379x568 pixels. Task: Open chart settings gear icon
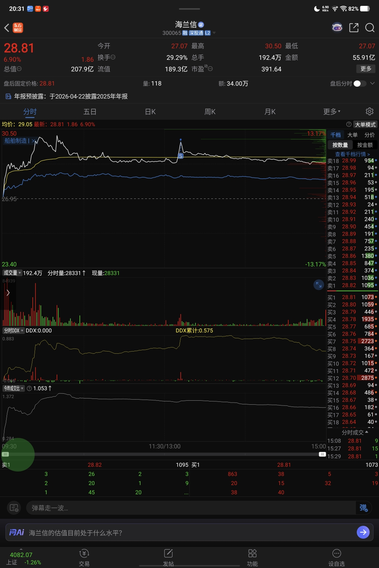tap(369, 112)
